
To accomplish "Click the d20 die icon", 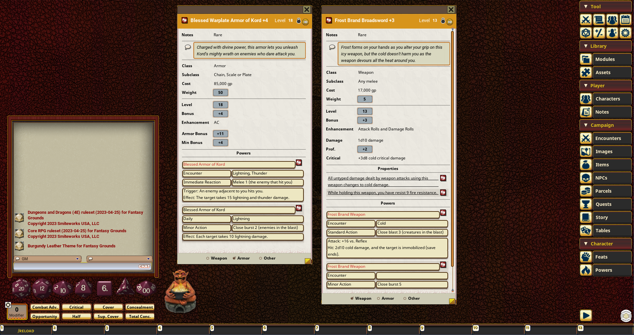I will 21,288.
